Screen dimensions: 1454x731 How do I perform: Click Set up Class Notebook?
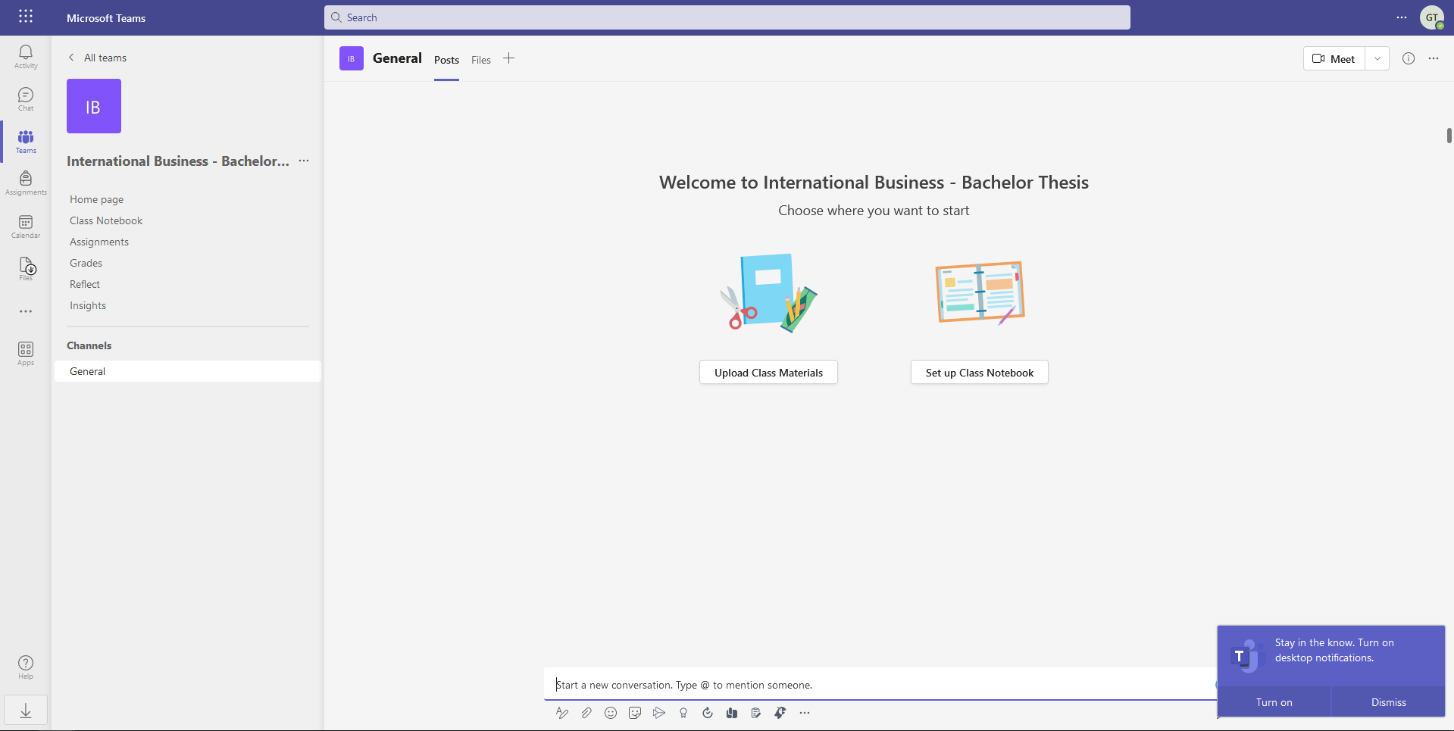pos(980,372)
